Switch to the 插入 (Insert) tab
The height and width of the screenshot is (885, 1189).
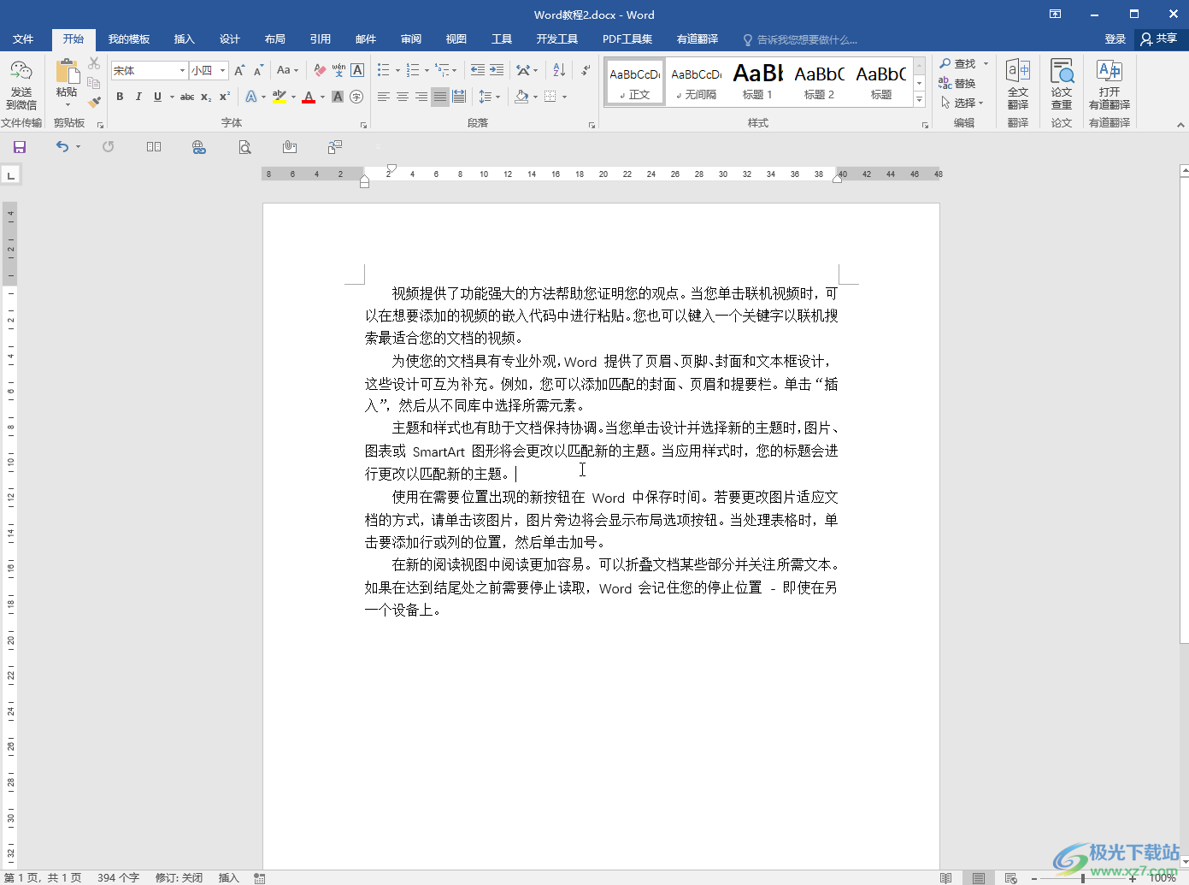pos(185,39)
